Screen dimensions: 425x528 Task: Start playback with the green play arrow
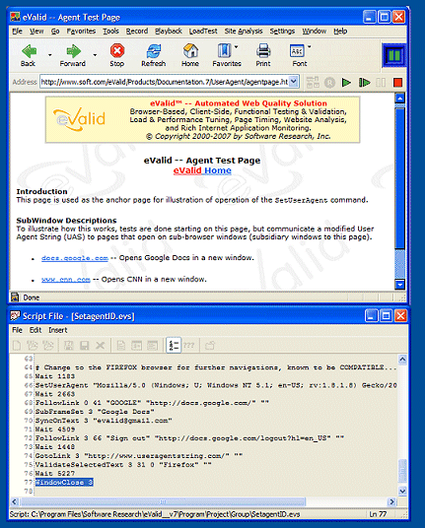[346, 82]
